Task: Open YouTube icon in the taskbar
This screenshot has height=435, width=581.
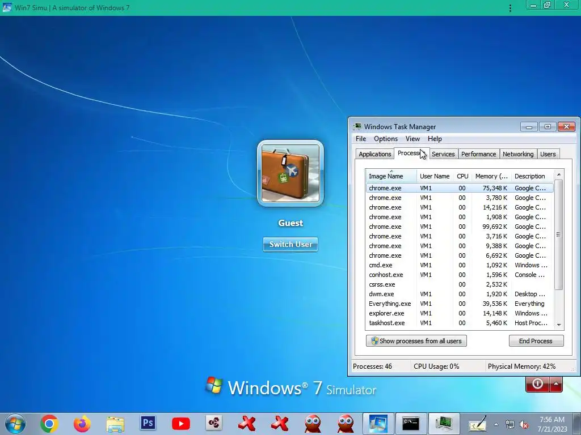Action: click(181, 424)
